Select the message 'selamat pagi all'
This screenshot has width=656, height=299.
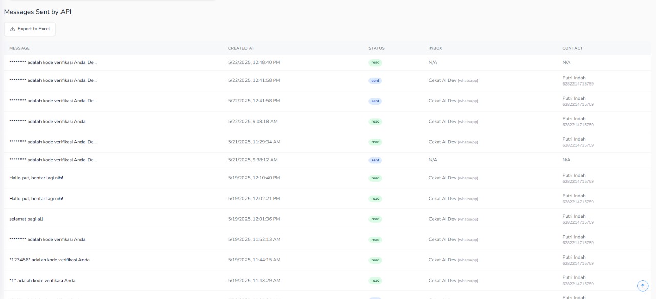click(26, 219)
